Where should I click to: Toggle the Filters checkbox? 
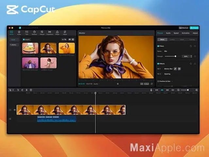[x=158, y=46]
